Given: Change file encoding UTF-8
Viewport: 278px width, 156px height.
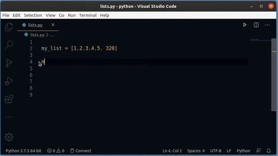Looking at the screenshot, I should coord(215,151).
